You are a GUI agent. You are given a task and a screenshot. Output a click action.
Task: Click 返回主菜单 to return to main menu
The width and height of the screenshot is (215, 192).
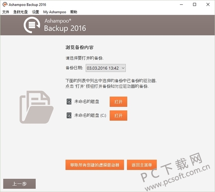click(142, 165)
